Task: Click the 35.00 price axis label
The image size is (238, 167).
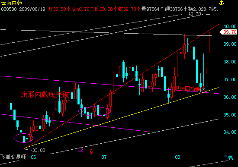Action: (230, 115)
